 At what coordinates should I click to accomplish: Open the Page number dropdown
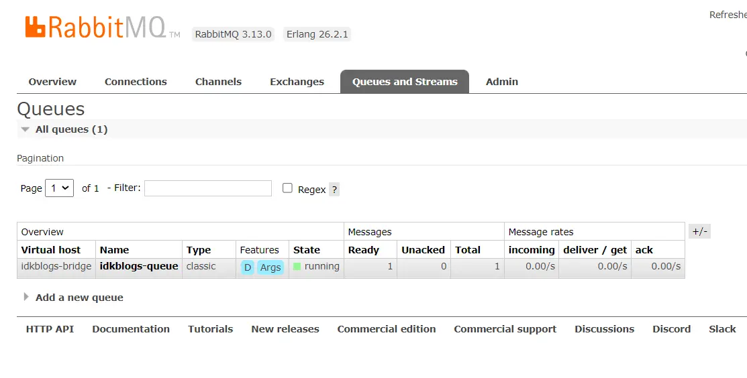(60, 188)
